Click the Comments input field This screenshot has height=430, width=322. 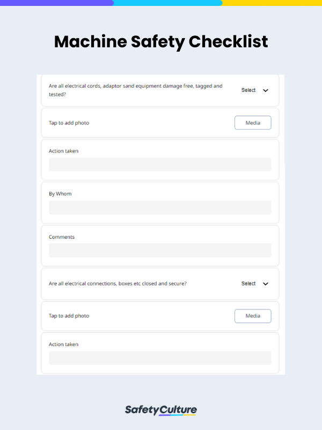pyautogui.click(x=160, y=250)
